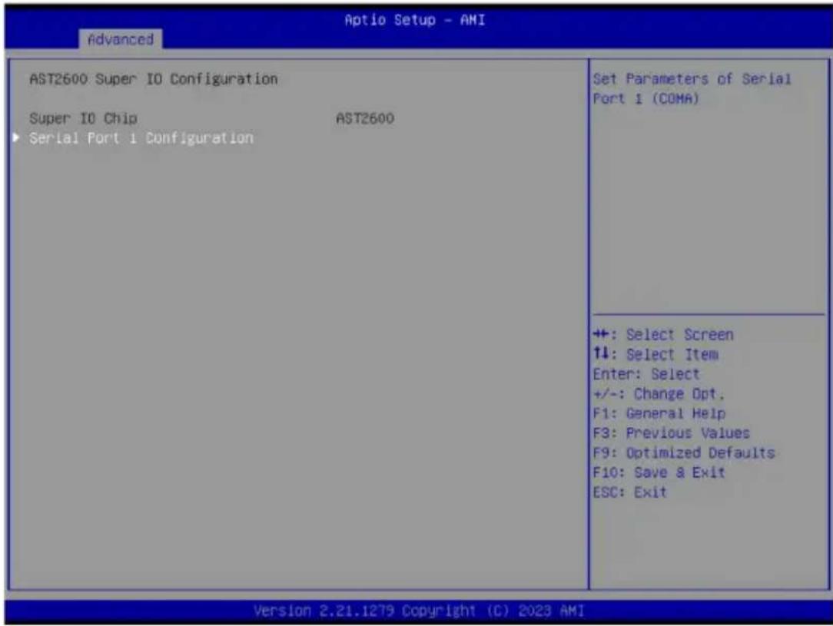Open Serial Port 1 Configuration submenu
This screenshot has height=626, width=833.
coord(141,138)
